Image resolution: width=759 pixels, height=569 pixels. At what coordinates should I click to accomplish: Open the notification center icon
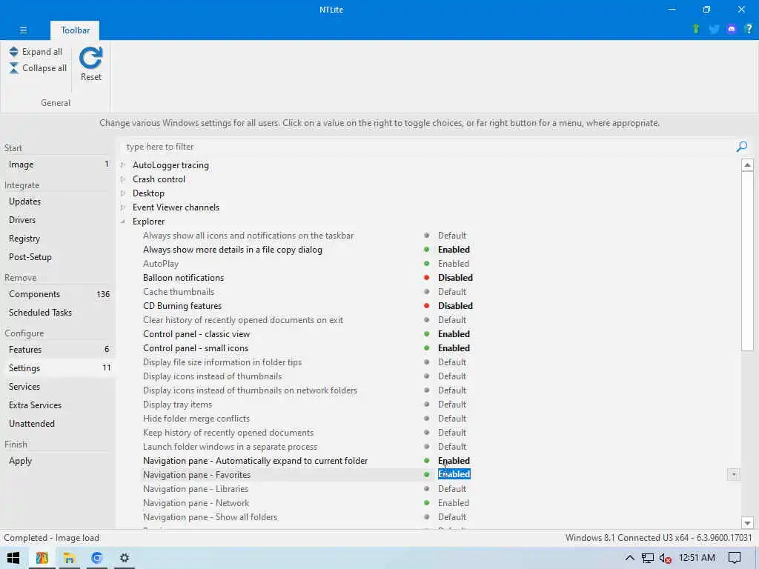[x=735, y=558]
